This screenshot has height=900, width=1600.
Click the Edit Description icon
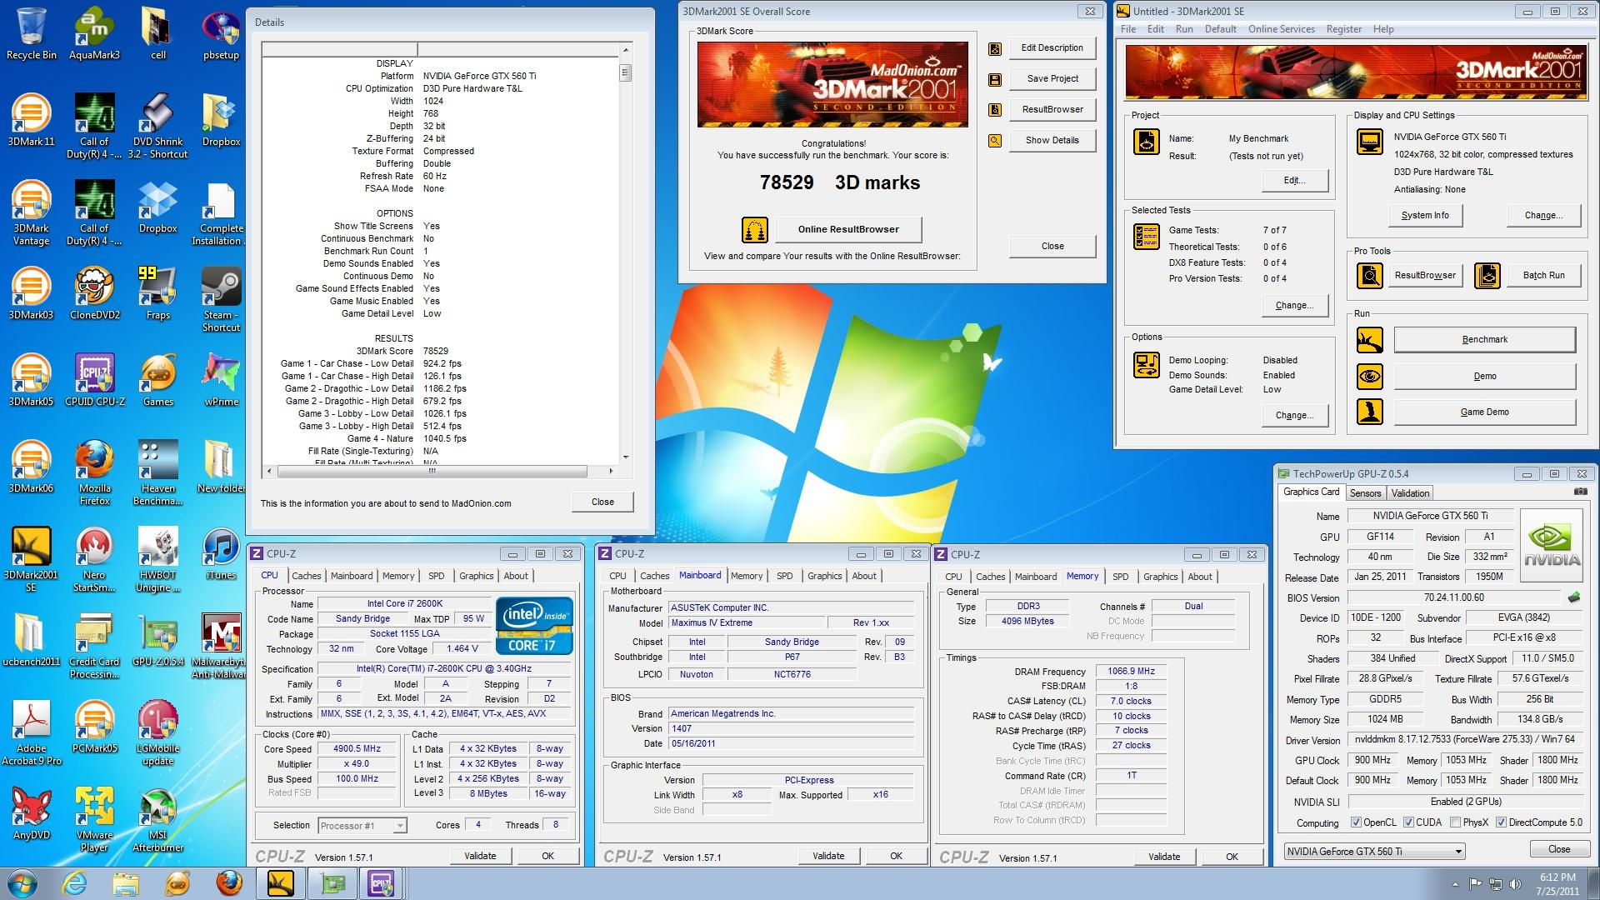pyautogui.click(x=994, y=49)
